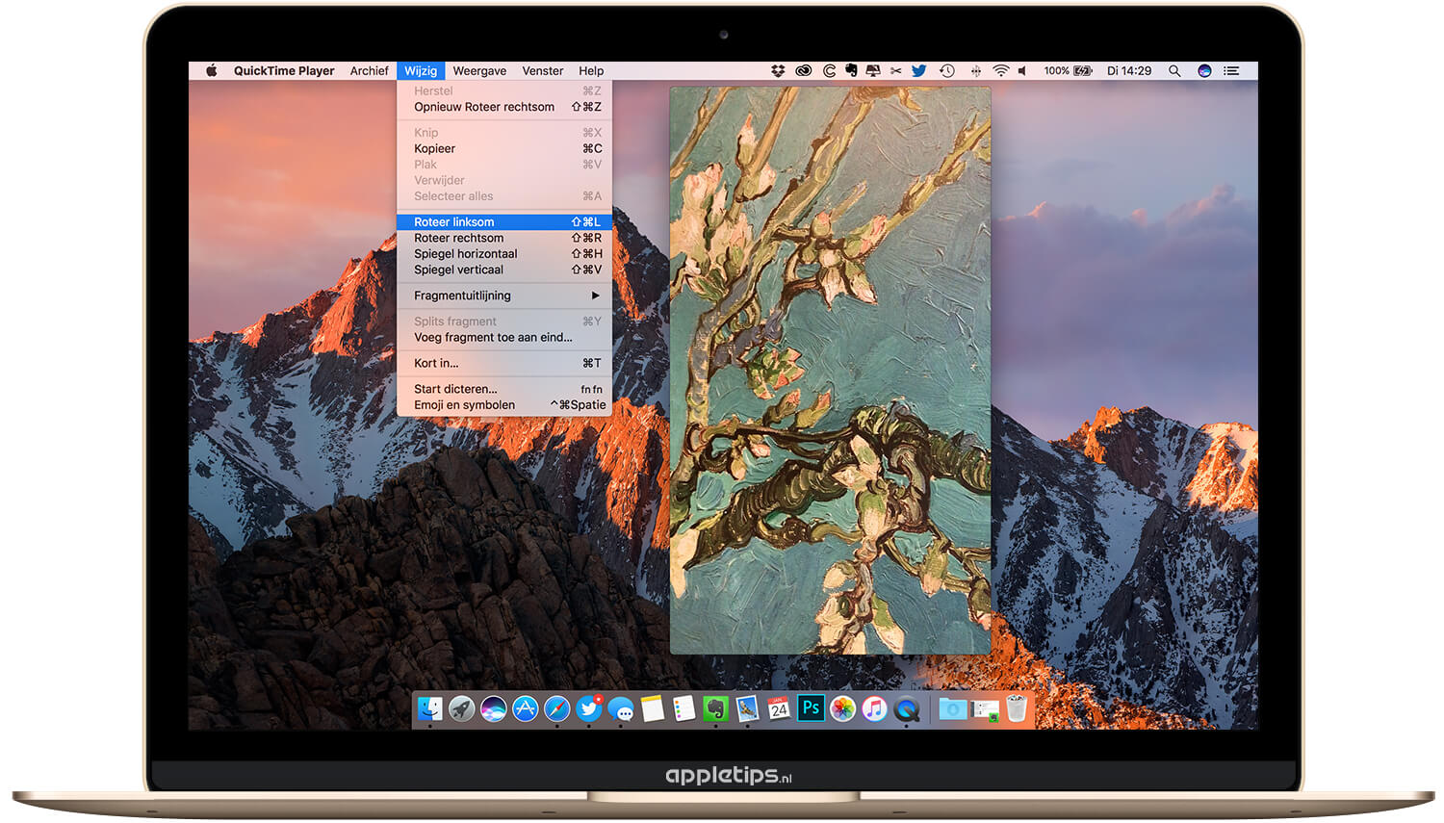1444x823 pixels.
Task: Open Reminders in the Dock
Action: [x=684, y=709]
